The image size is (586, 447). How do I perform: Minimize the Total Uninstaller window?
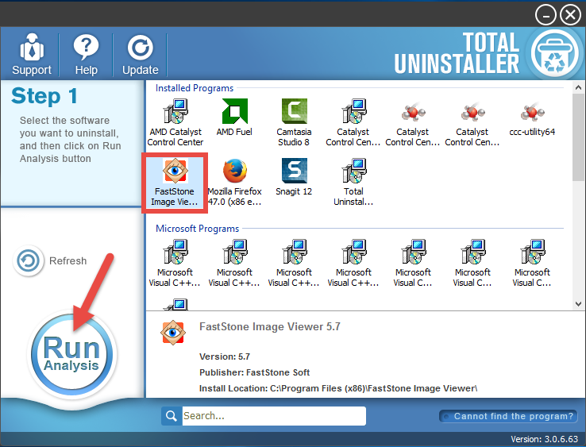[546, 15]
